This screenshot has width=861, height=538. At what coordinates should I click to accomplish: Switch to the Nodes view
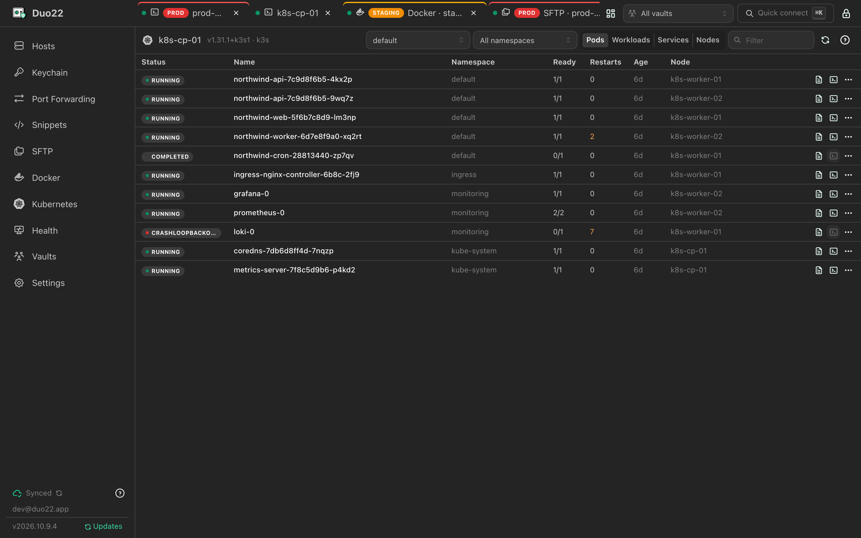tap(708, 40)
